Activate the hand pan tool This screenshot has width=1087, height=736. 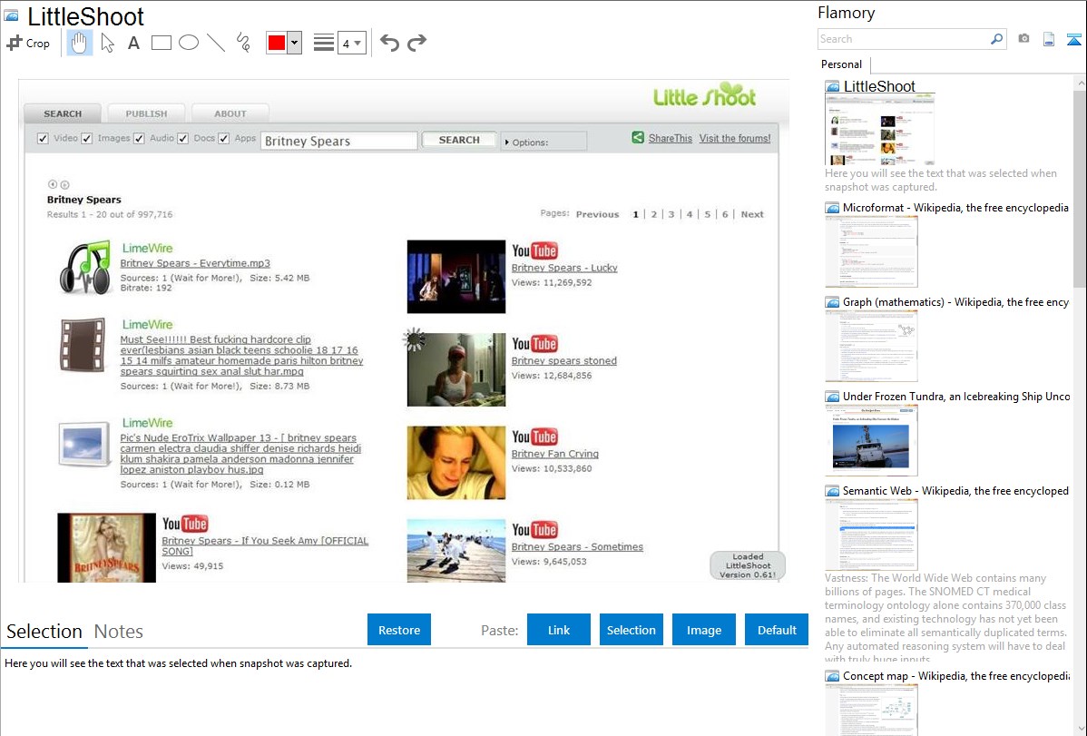(79, 43)
